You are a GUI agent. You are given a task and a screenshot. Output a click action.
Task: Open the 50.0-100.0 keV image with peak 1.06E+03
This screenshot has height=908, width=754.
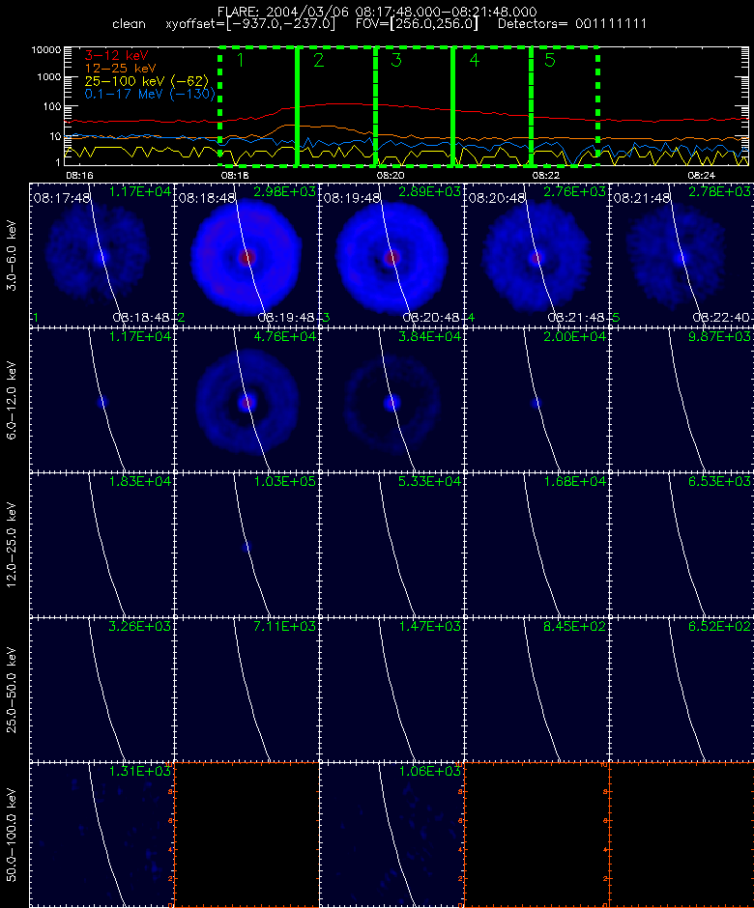(391, 835)
